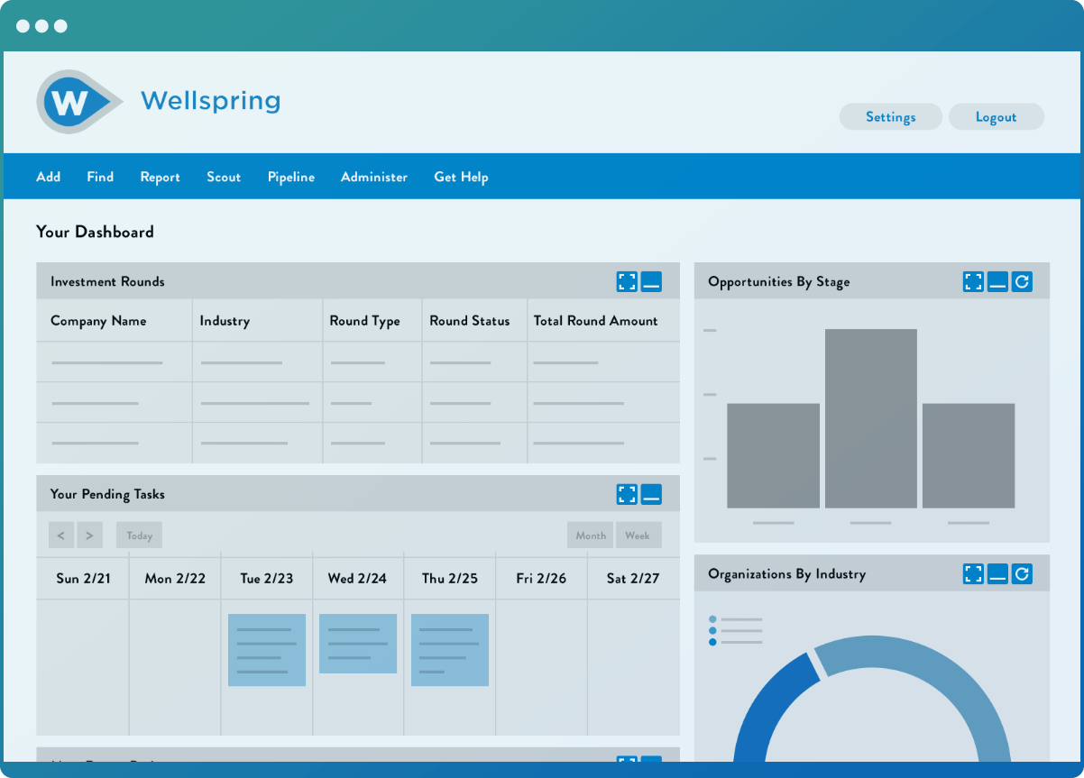The height and width of the screenshot is (778, 1084).
Task: Open the Find menu
Action: click(x=100, y=177)
